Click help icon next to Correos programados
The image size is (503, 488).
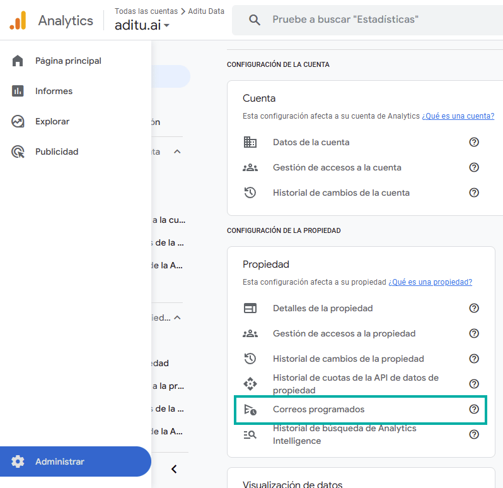[474, 409]
